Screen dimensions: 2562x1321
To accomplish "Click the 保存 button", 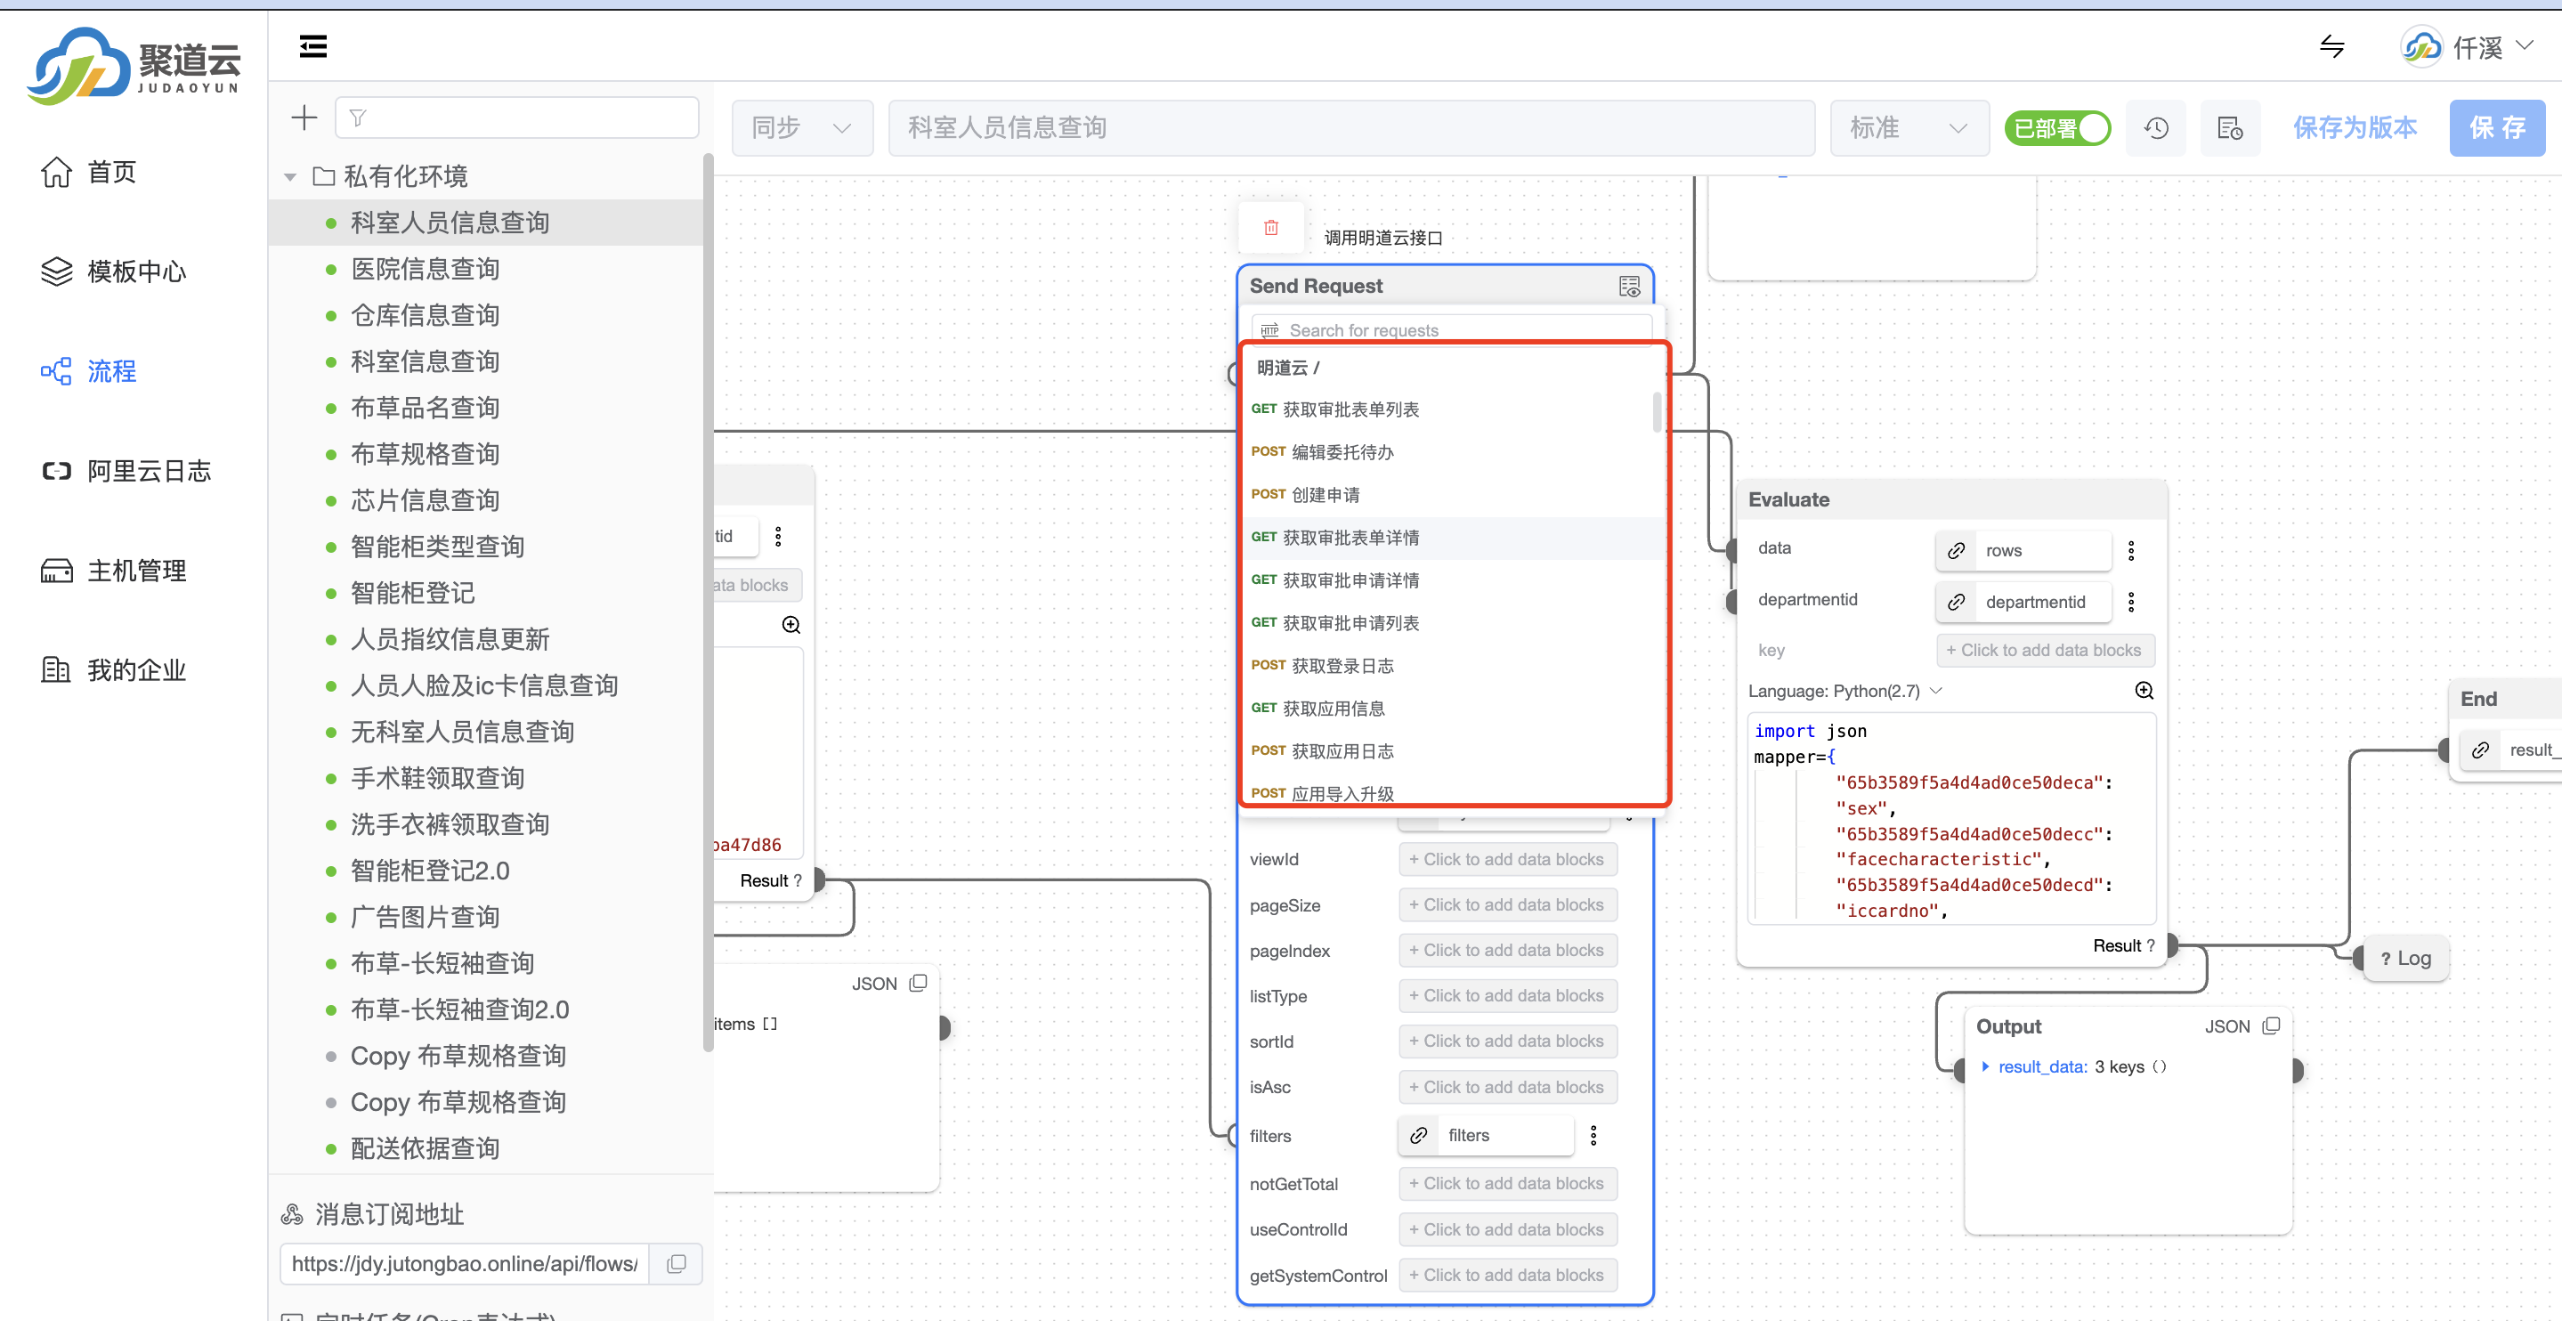I will pos(2496,127).
